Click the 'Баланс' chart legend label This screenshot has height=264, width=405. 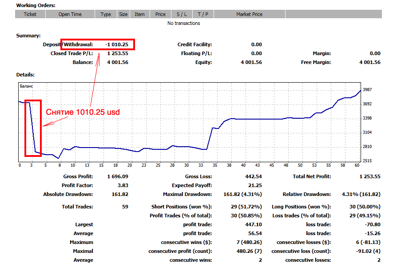pyautogui.click(x=27, y=86)
